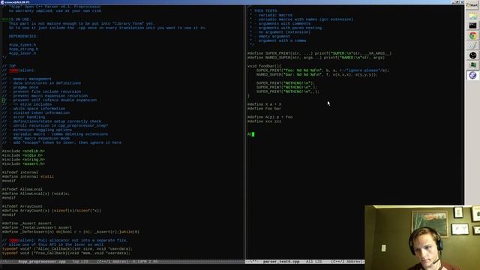Click the '#define NAMED_SUPER(str, args...)' line

[x=316, y=58]
